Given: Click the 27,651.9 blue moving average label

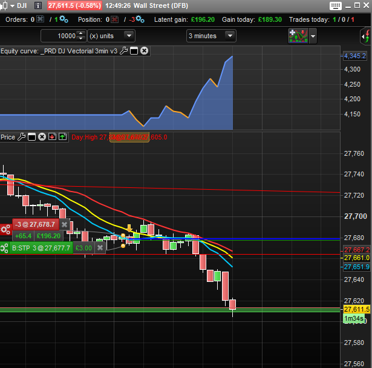Looking at the screenshot, I should [357, 267].
